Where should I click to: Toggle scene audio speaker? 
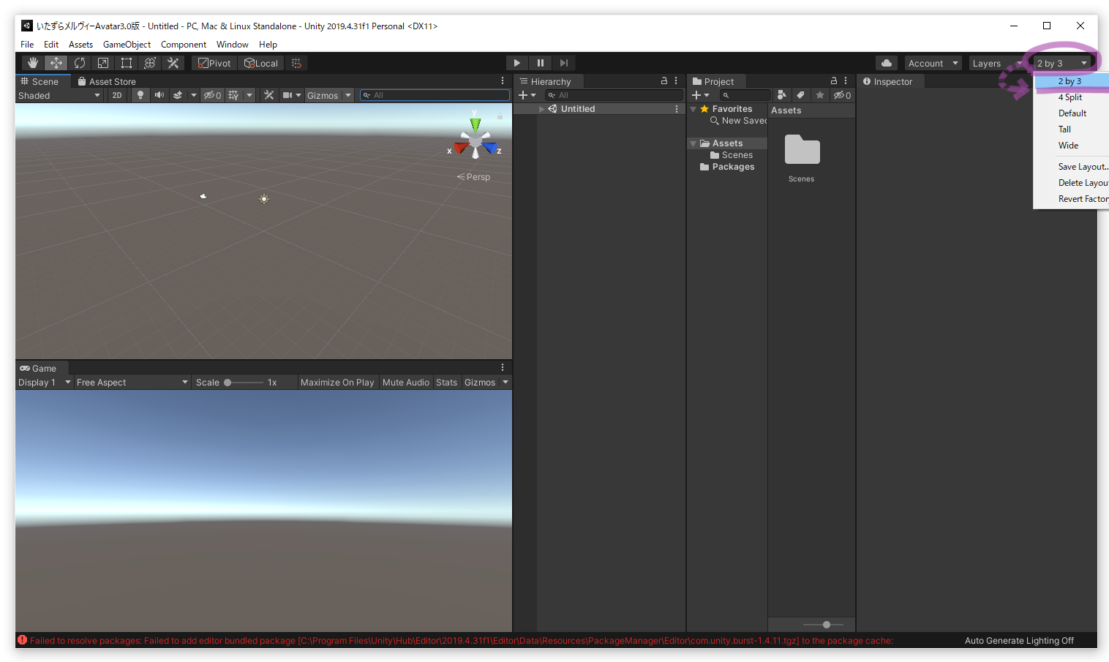click(159, 95)
